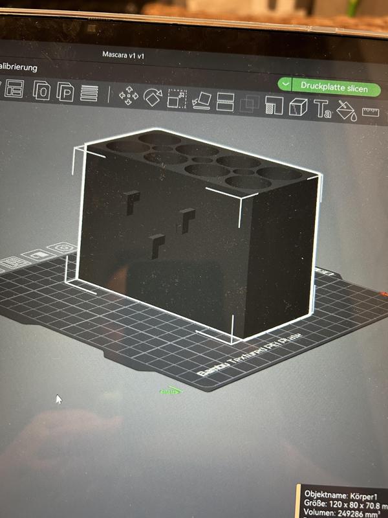This screenshot has height=518, width=388.
Task: Open the Cut tool
Action: 225,102
